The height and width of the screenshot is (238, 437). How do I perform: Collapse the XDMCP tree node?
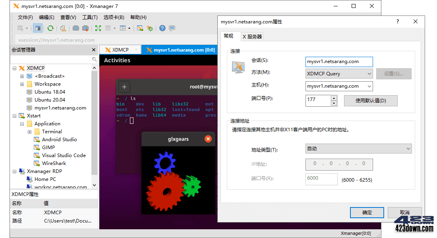[15, 68]
